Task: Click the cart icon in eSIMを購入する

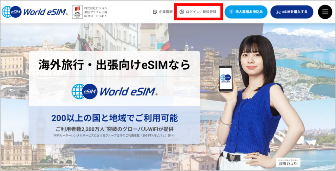Action: (278, 12)
